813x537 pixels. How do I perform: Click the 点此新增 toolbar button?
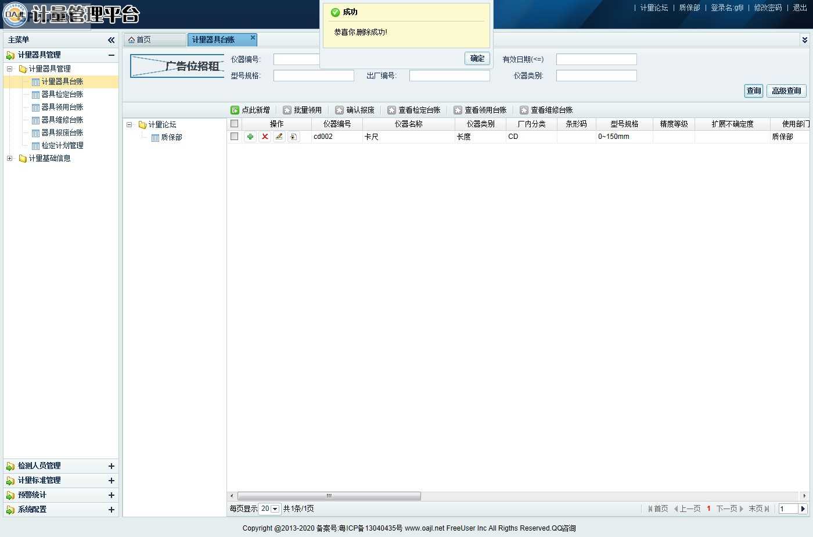(250, 110)
